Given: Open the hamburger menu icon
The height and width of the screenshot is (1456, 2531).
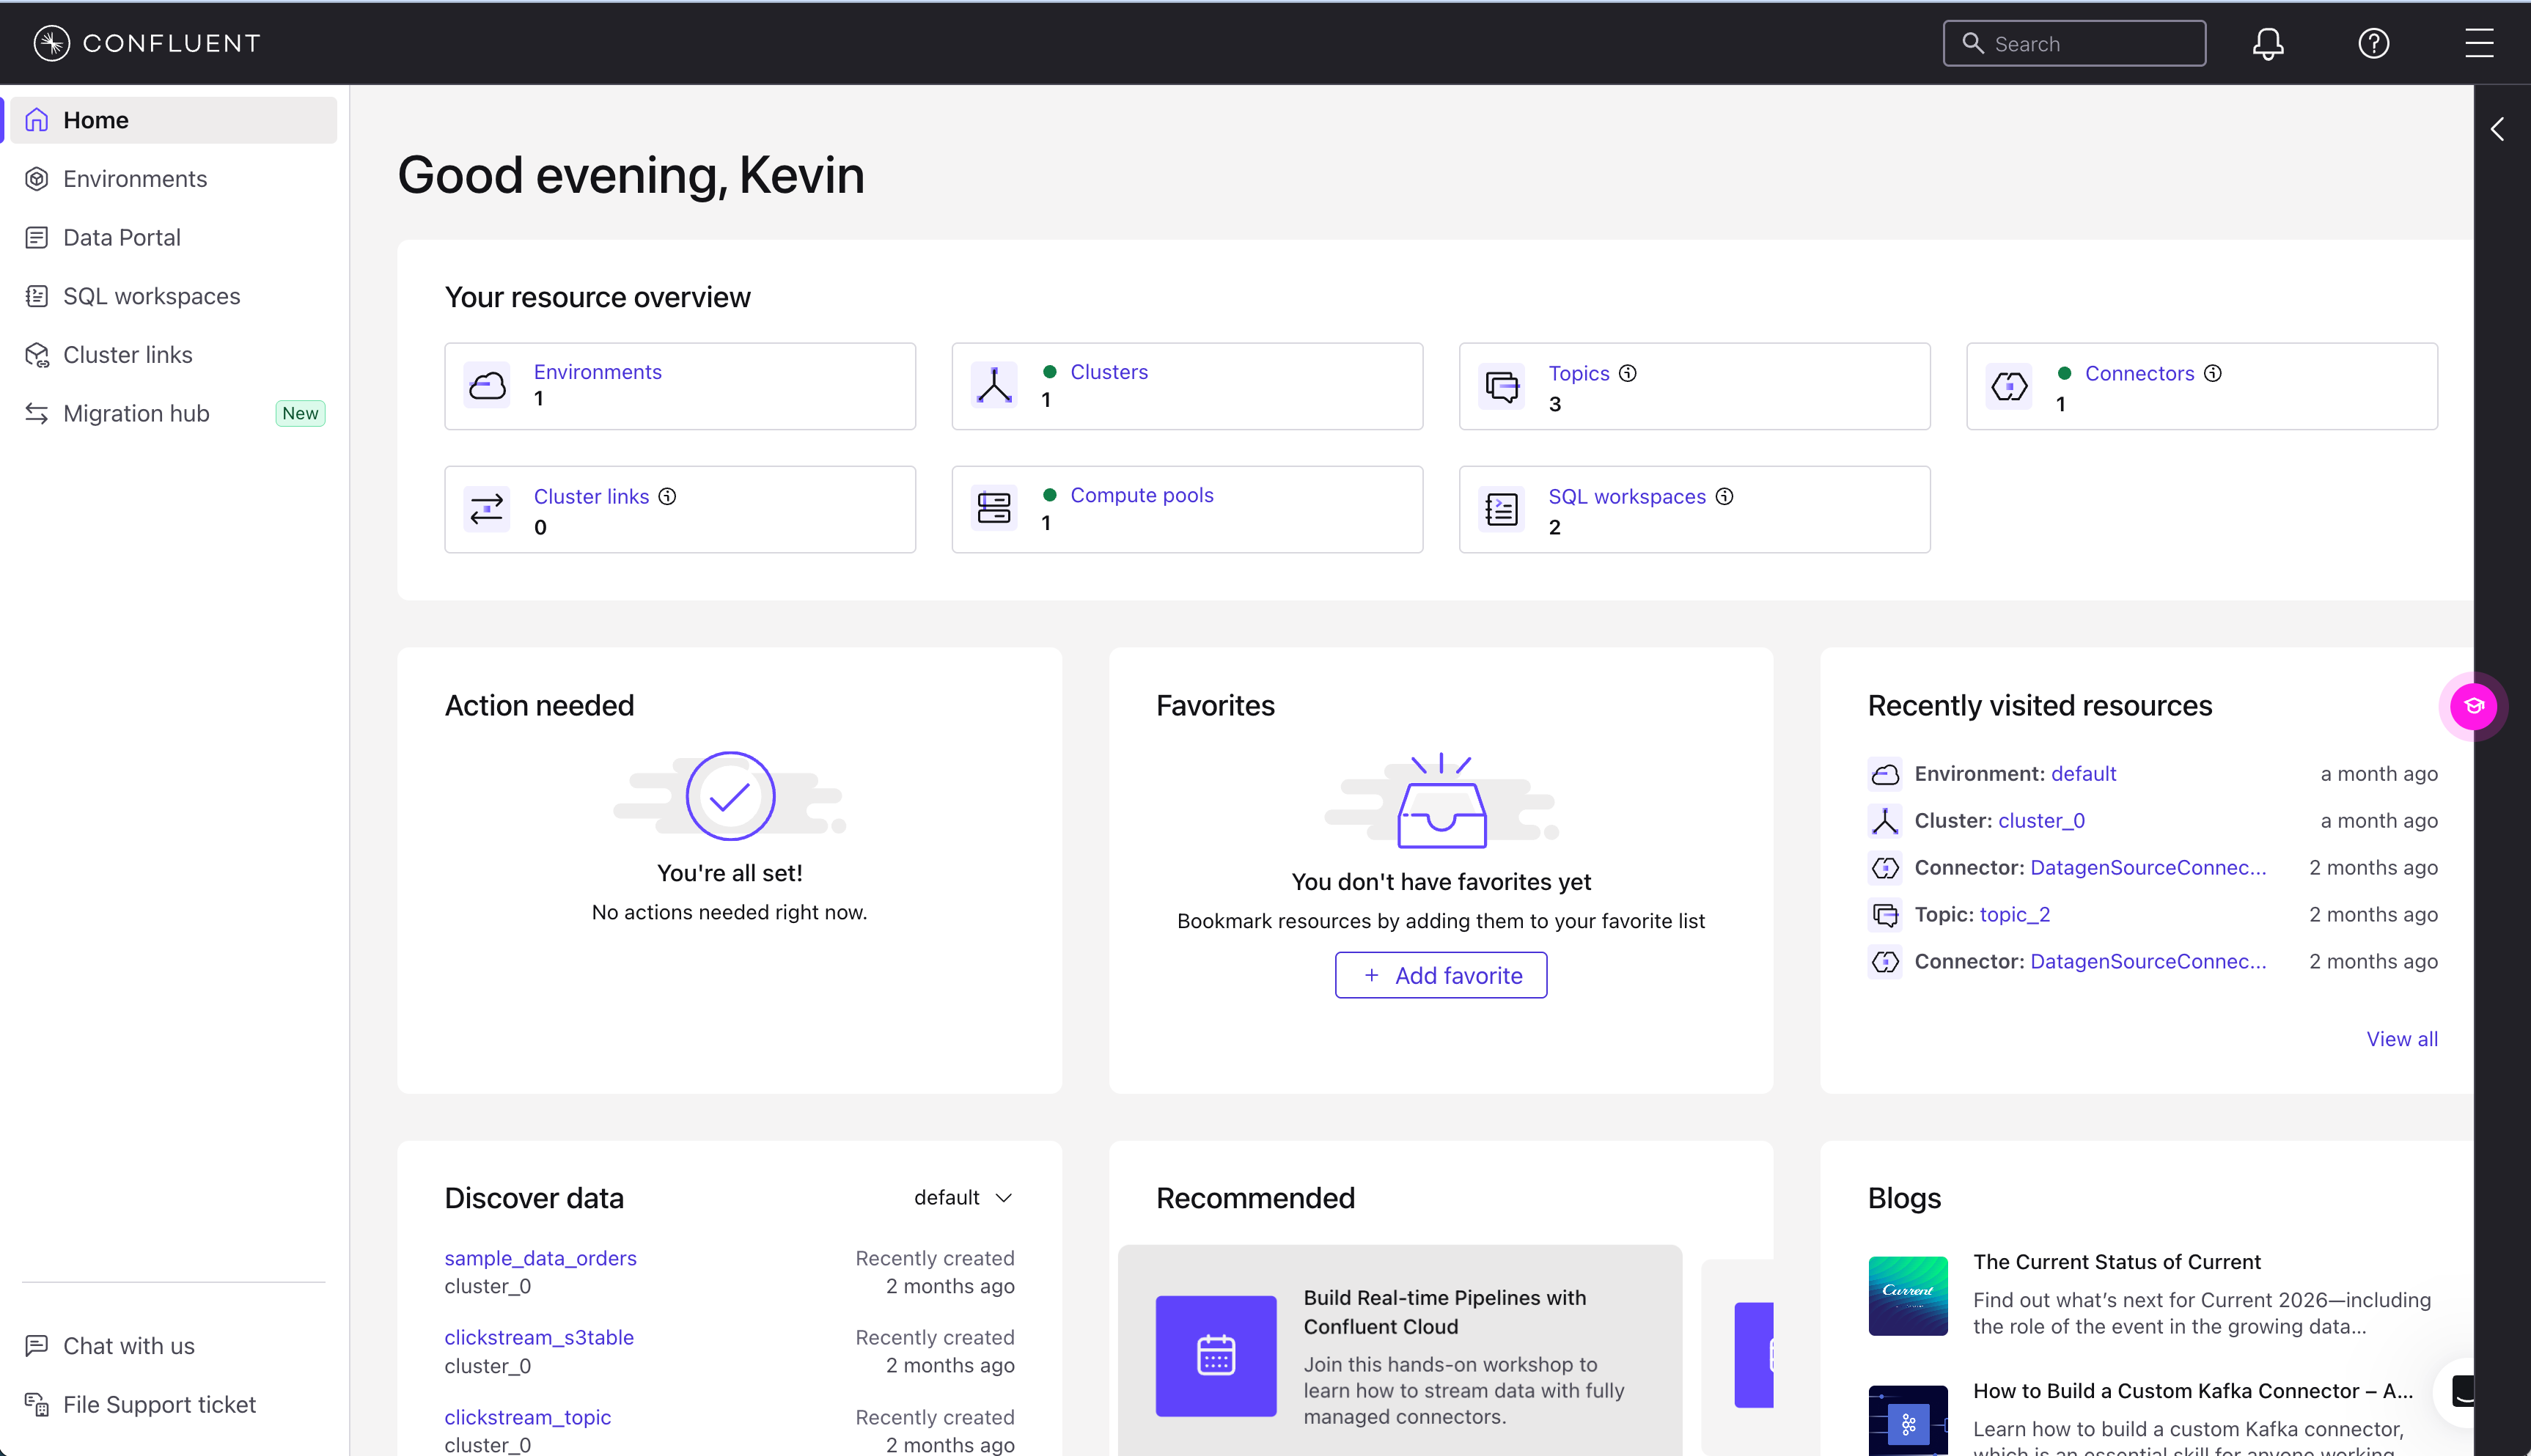Looking at the screenshot, I should pos(2478,43).
